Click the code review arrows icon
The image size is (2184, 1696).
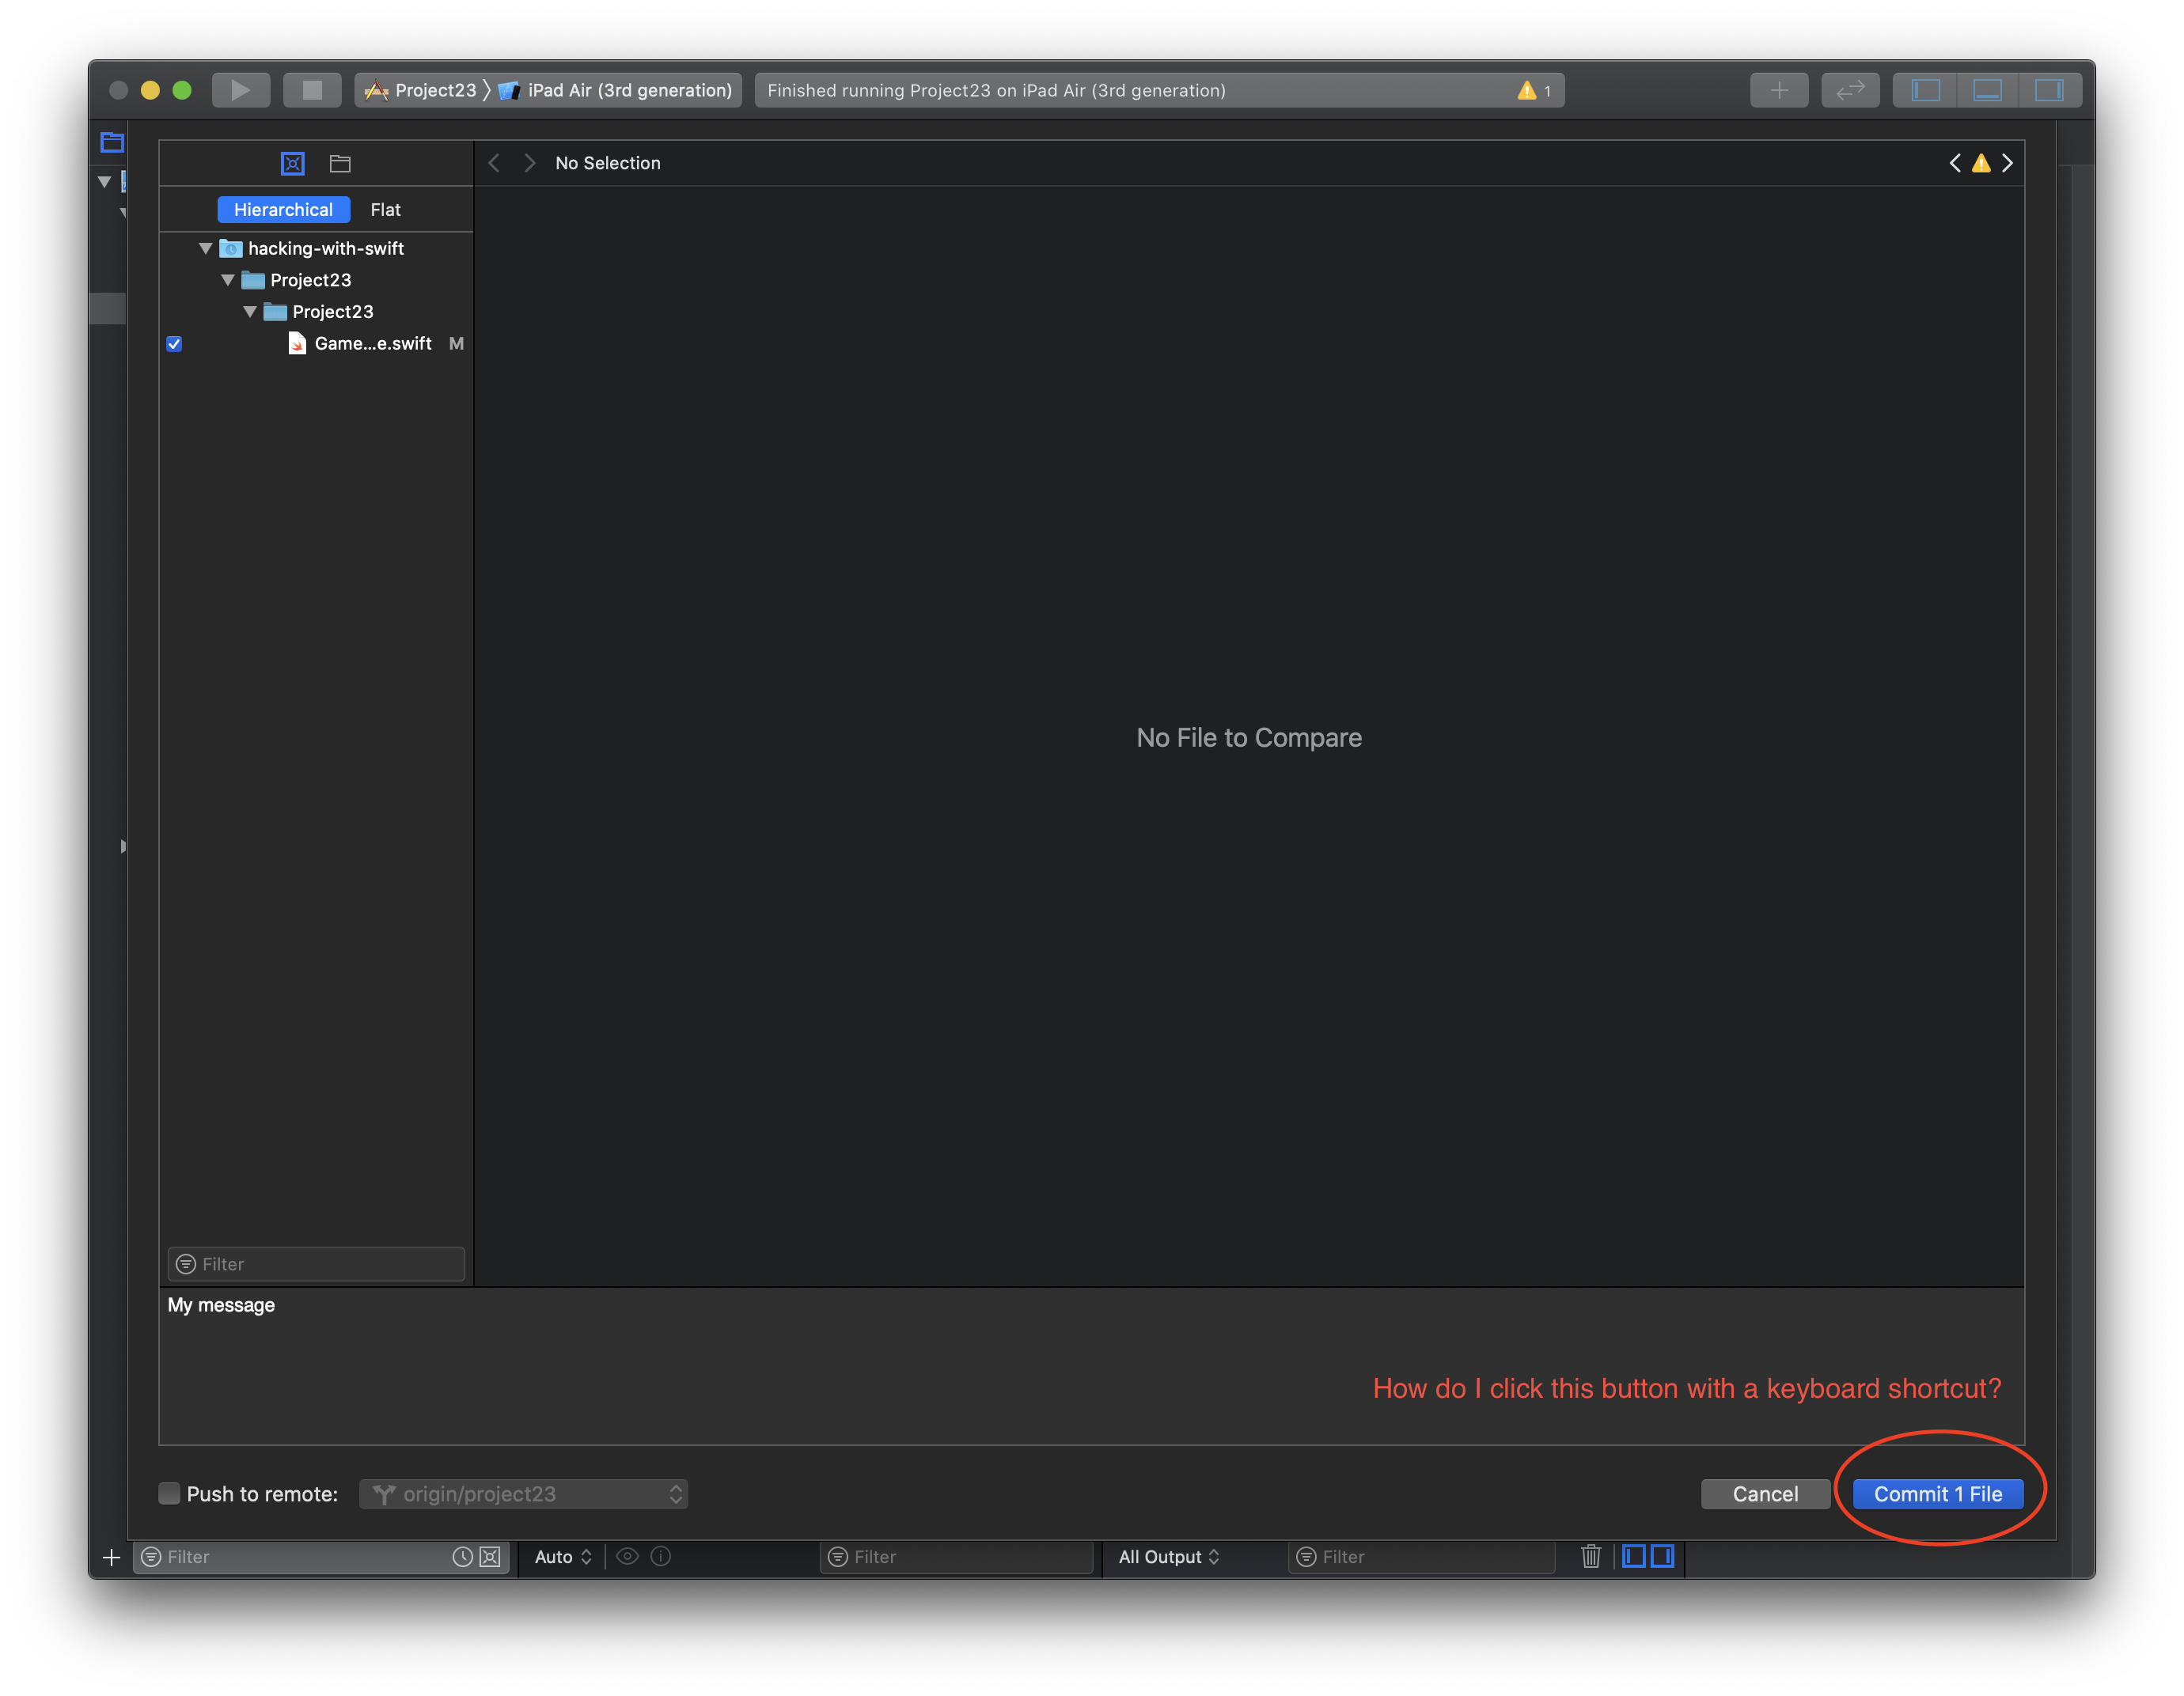click(1850, 90)
